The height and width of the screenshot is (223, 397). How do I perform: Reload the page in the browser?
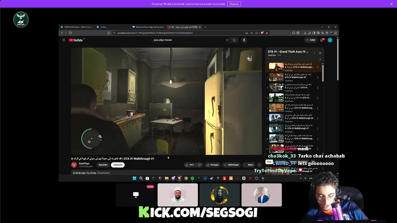70,33
